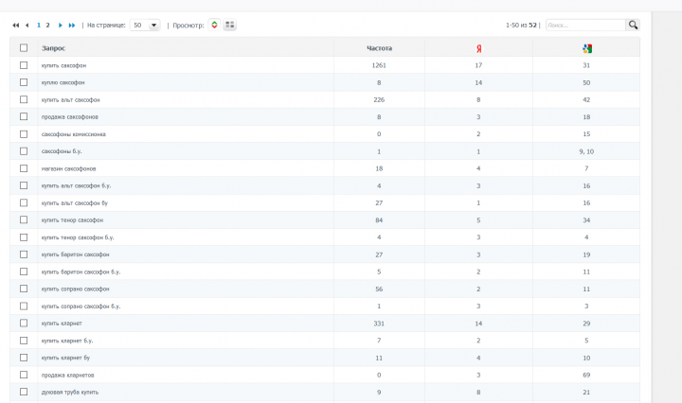The width and height of the screenshot is (682, 403).
Task: Click Google position 69
Action: [586, 375]
